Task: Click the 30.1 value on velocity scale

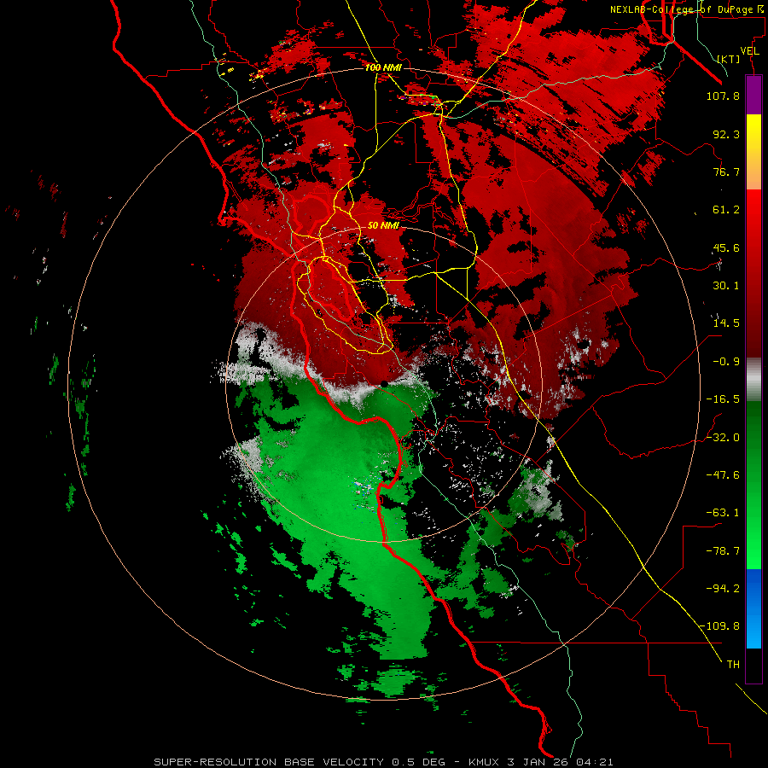Action: tap(726, 286)
